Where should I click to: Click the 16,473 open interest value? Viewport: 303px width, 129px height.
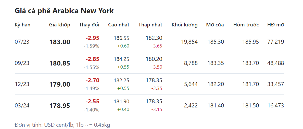(x=275, y=105)
